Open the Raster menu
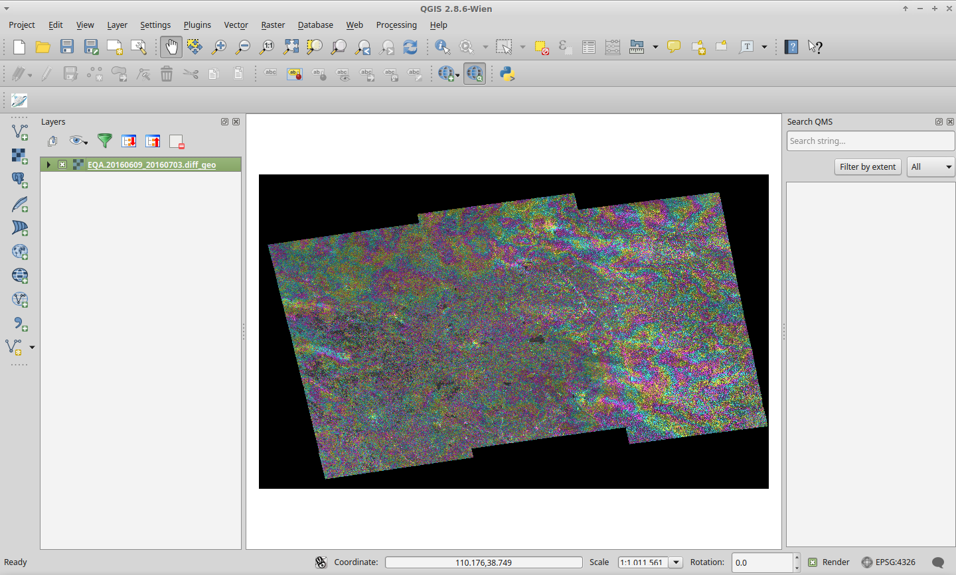Screen dimensions: 956x575 tap(272, 25)
